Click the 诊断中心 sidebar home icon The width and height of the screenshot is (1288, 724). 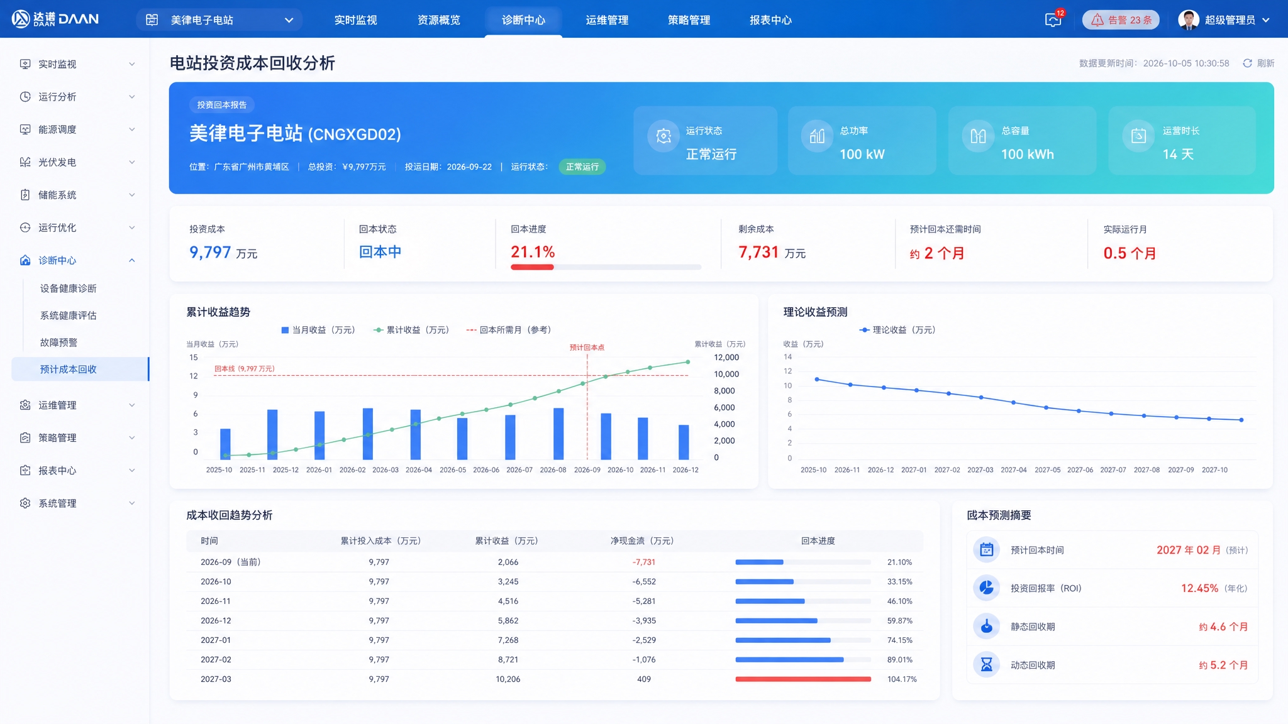tap(25, 260)
